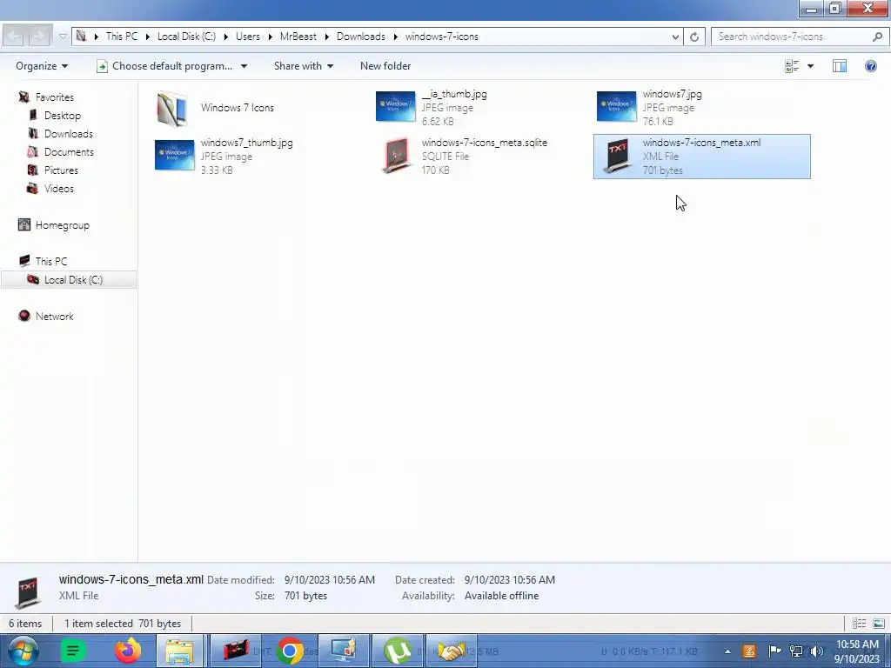Click Date modified value in details pane

click(330, 580)
